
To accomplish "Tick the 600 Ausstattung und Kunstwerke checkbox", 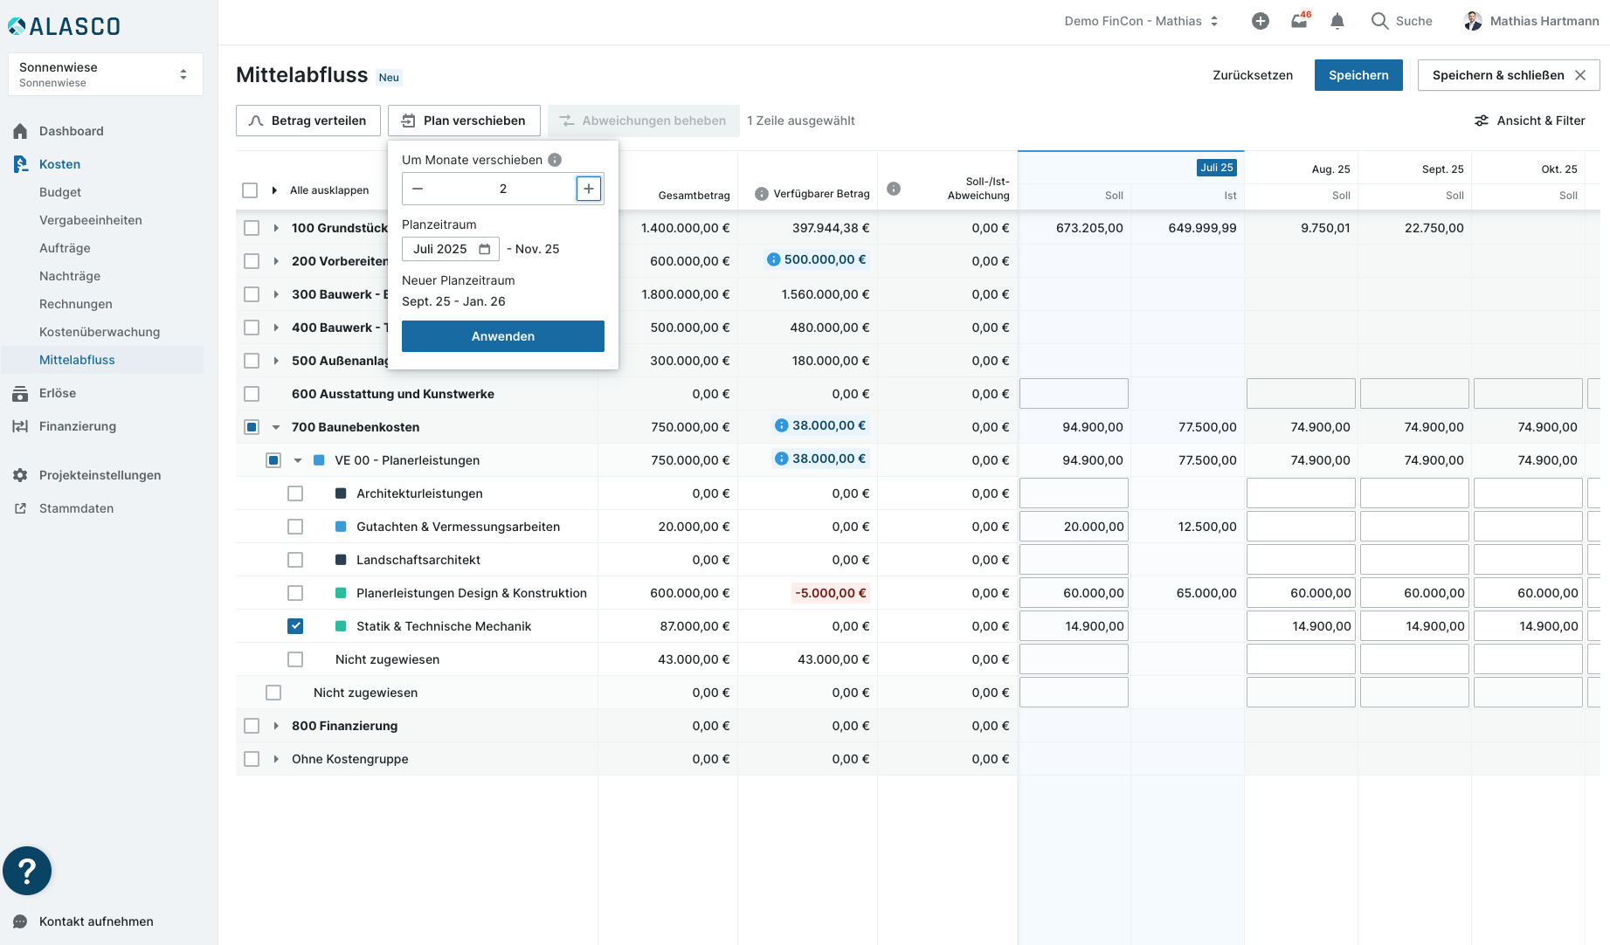I will pos(252,394).
